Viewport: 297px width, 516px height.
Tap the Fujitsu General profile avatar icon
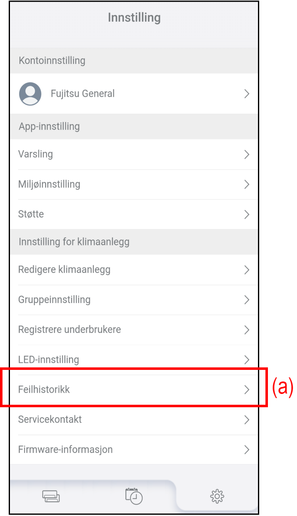pos(30,93)
